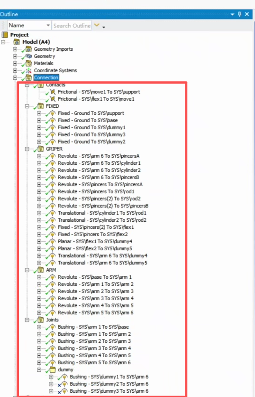The image size is (255, 397).
Task: Click the pin icon in the Outline header
Action: click(239, 14)
